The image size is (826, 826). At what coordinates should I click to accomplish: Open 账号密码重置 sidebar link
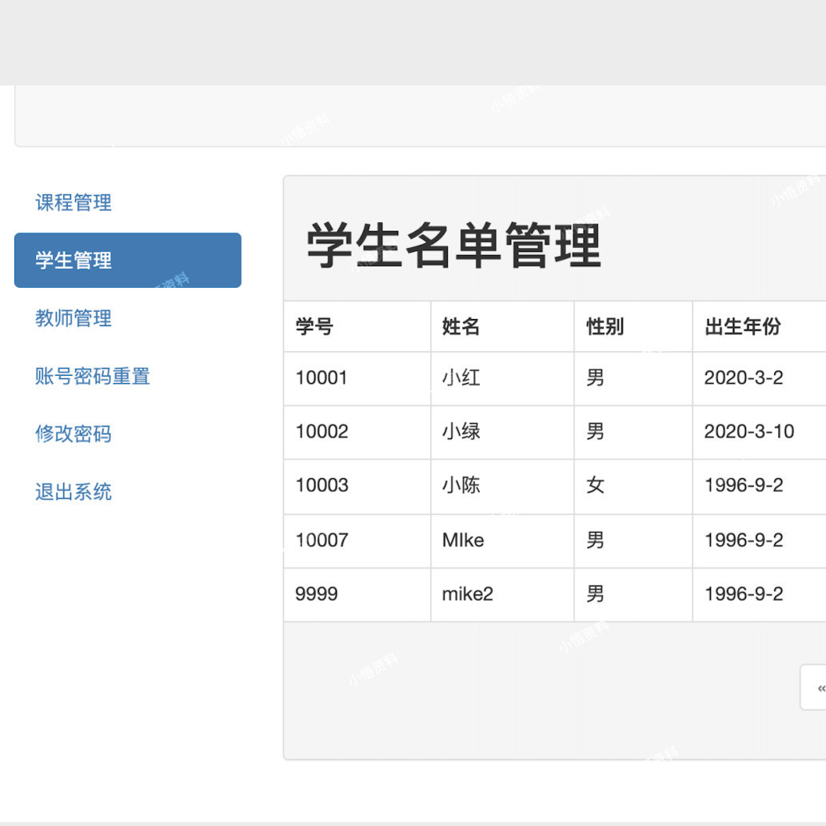coord(92,376)
